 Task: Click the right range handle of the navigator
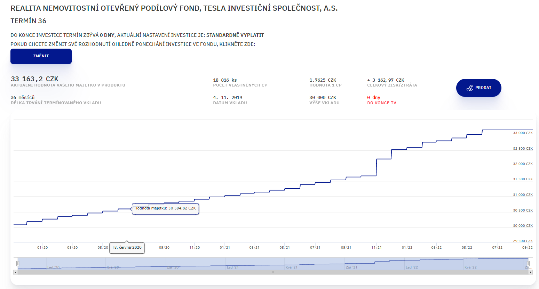coord(528,264)
